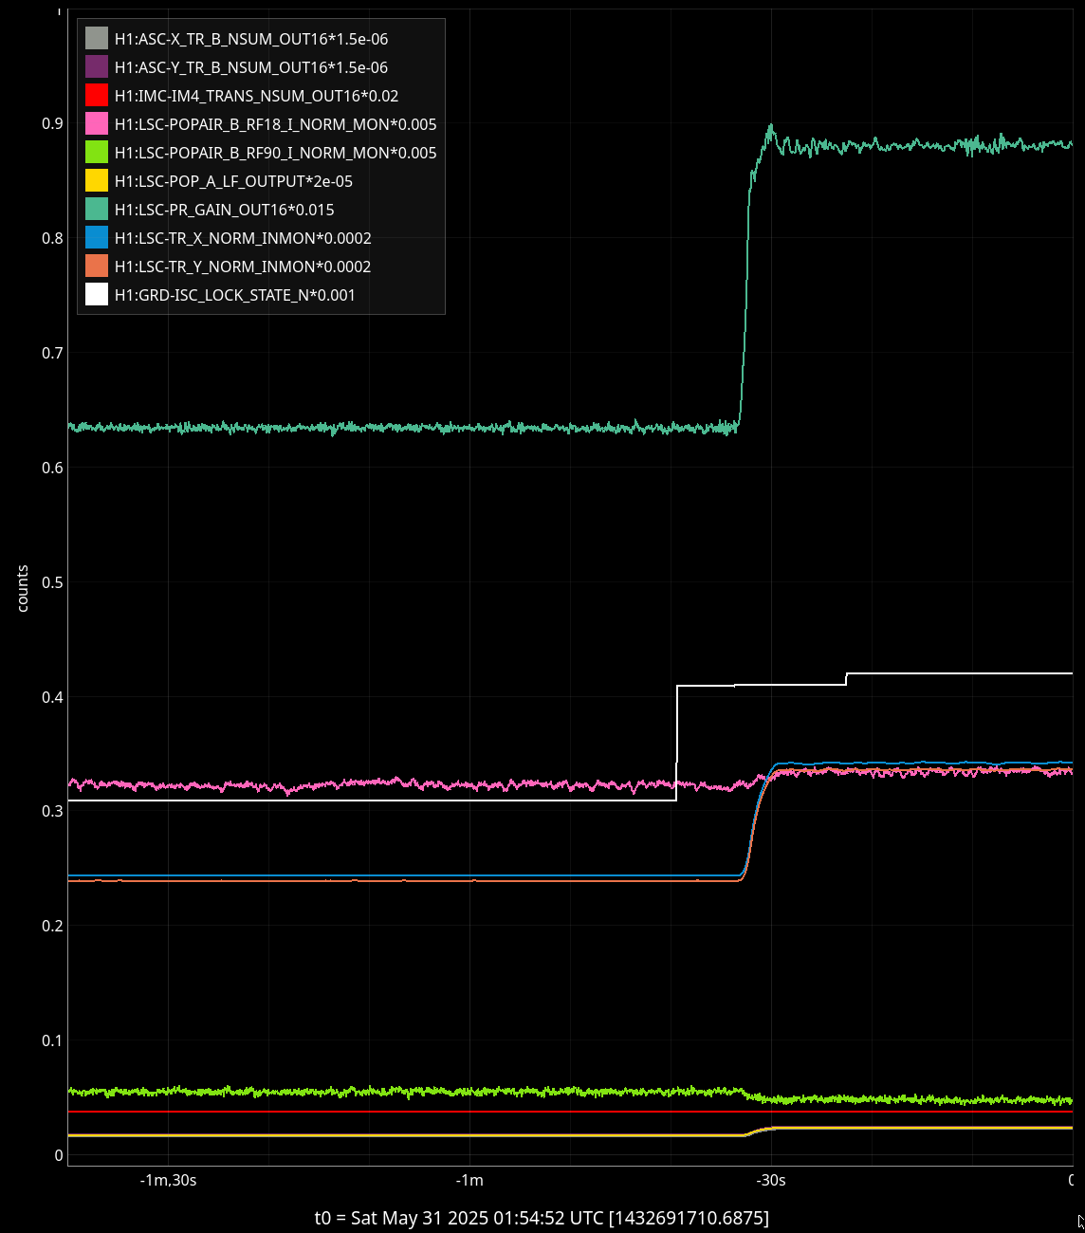The image size is (1085, 1233).
Task: Select legend label H1:LSC-POP_A_LF_OUTPUT*2e-05
Action: [234, 181]
